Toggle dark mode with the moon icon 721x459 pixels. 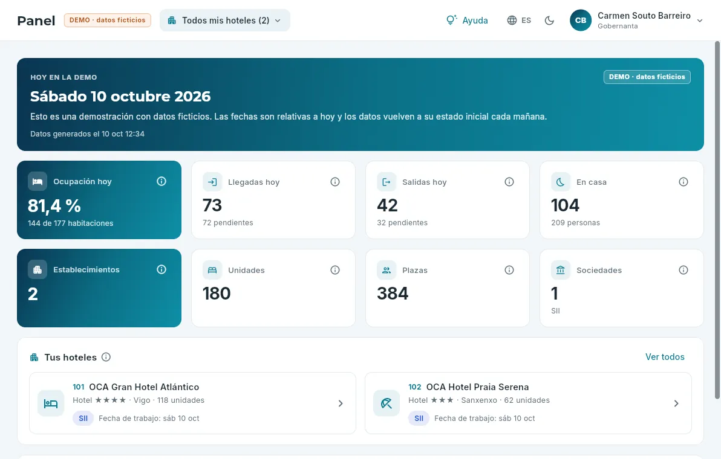point(549,20)
